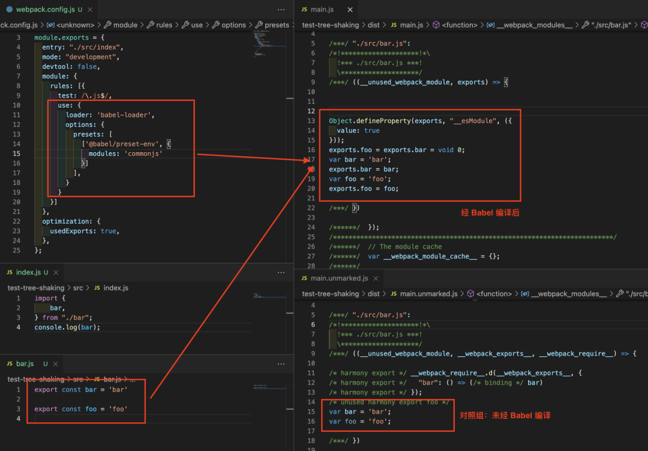Click 'usedExports: true' line in webpack config
648x451 pixels.
pyautogui.click(x=85, y=231)
